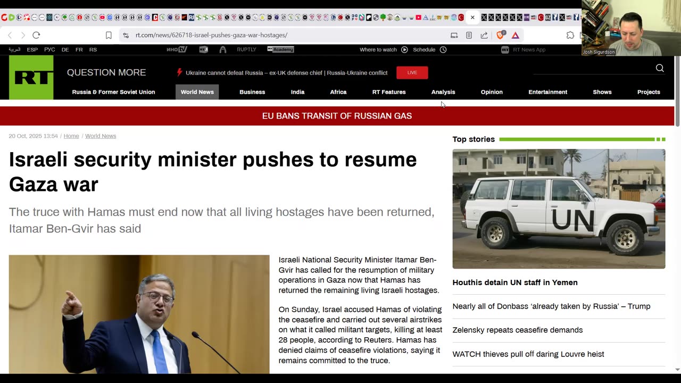The width and height of the screenshot is (681, 383).
Task: Click the scrollbar down arrow at bottom
Action: 677,369
